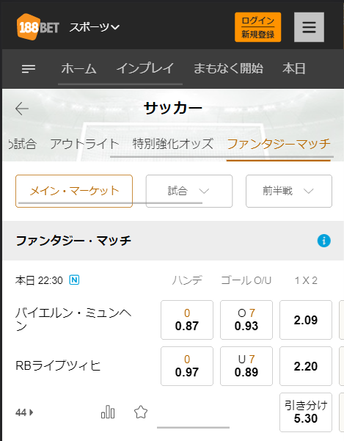Expand the 前半戦 dropdown
This screenshot has height=441, width=344.
(289, 192)
